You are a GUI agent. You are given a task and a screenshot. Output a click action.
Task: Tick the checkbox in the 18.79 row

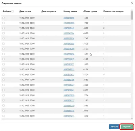[x=4, y=116]
